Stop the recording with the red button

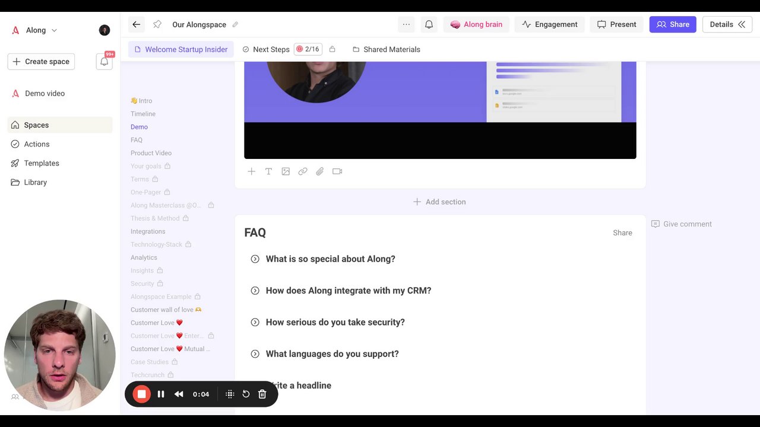pyautogui.click(x=142, y=394)
